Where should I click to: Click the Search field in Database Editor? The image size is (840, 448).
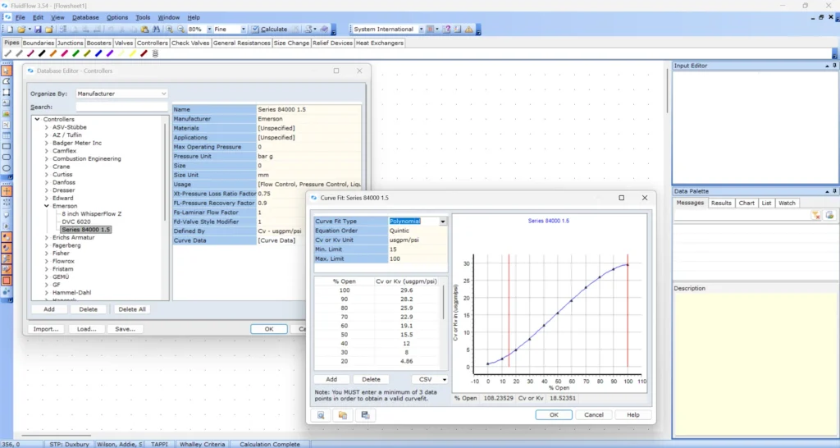(x=121, y=107)
